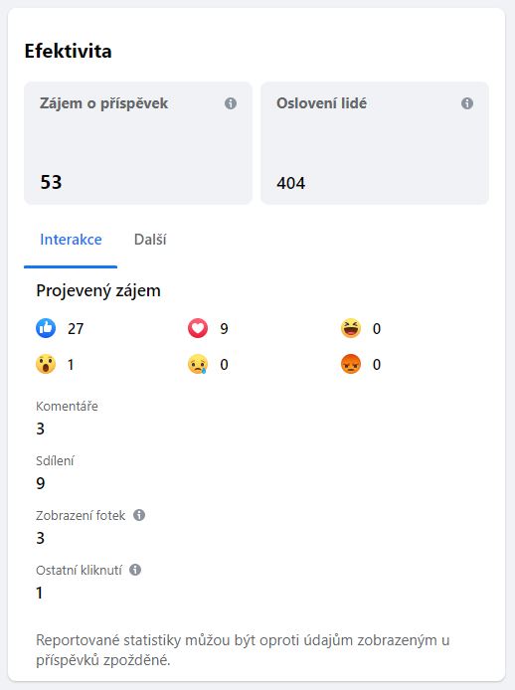Click the blue Like reaction icon
Screen dimensions: 515x690
coord(46,328)
